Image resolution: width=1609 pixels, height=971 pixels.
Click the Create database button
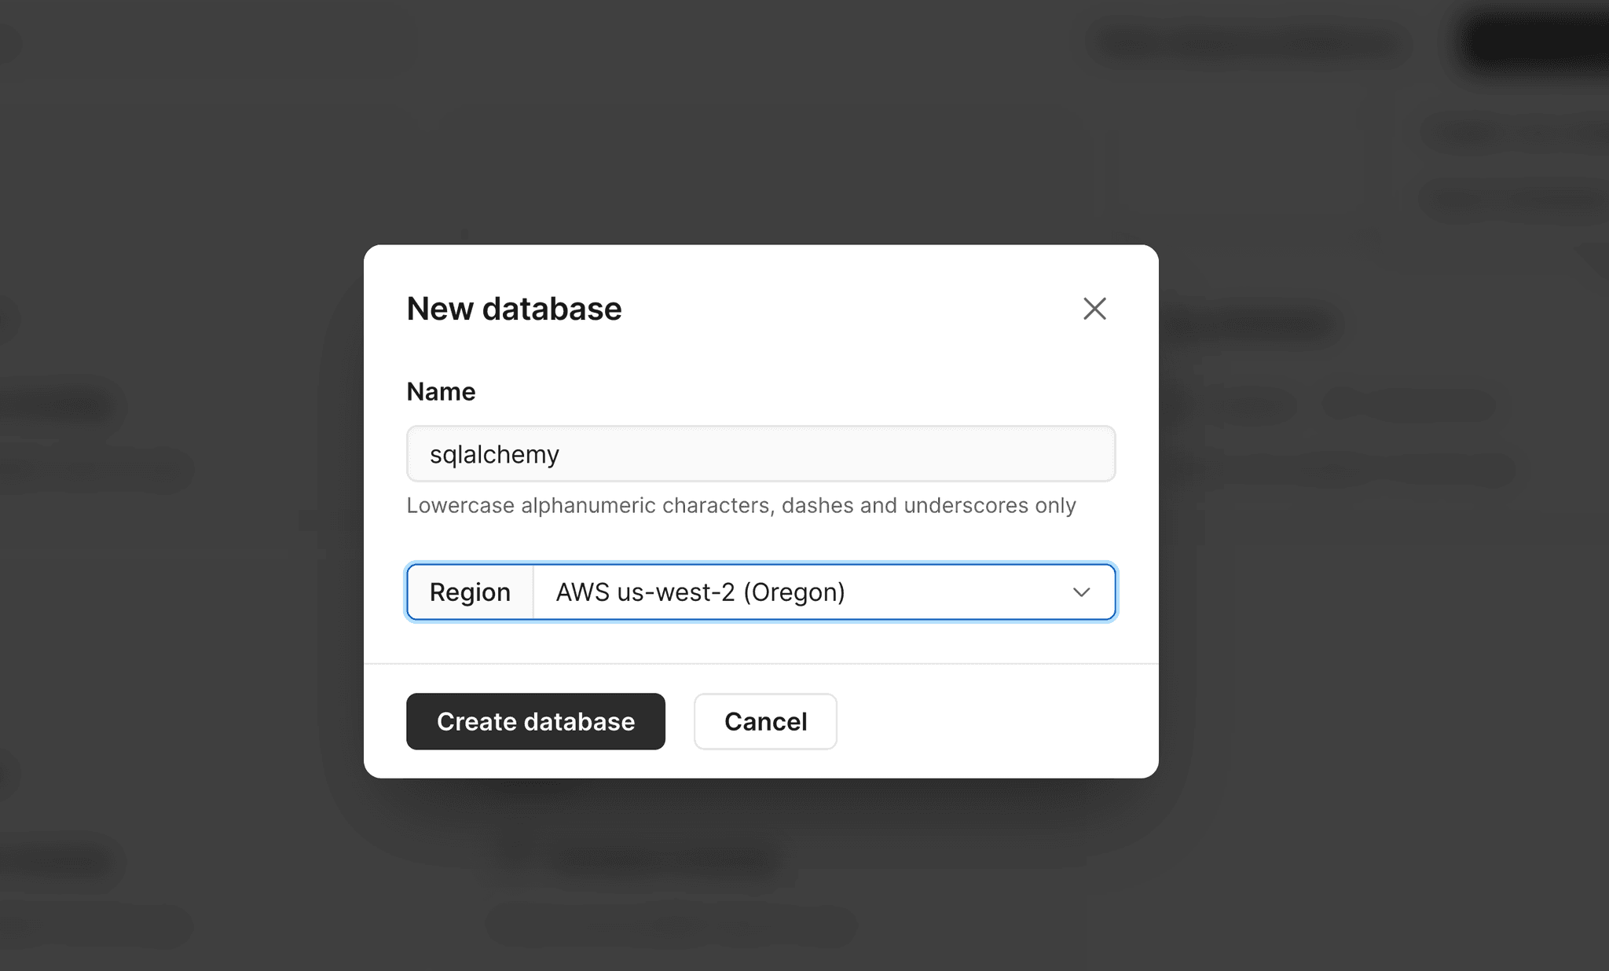(x=536, y=721)
